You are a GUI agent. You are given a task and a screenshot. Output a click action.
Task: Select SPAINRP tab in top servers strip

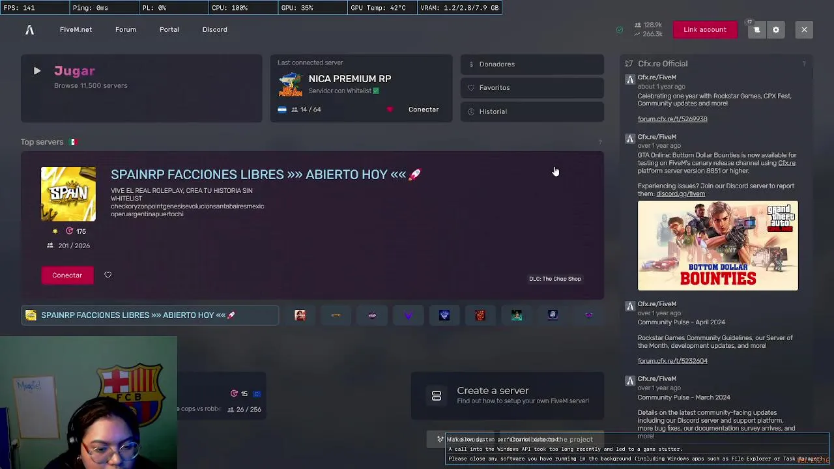pos(150,315)
